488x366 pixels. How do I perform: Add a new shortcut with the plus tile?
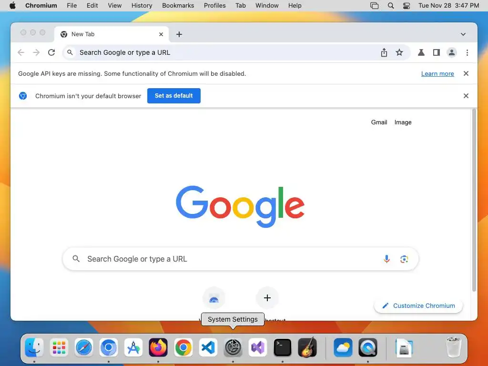pos(267,298)
